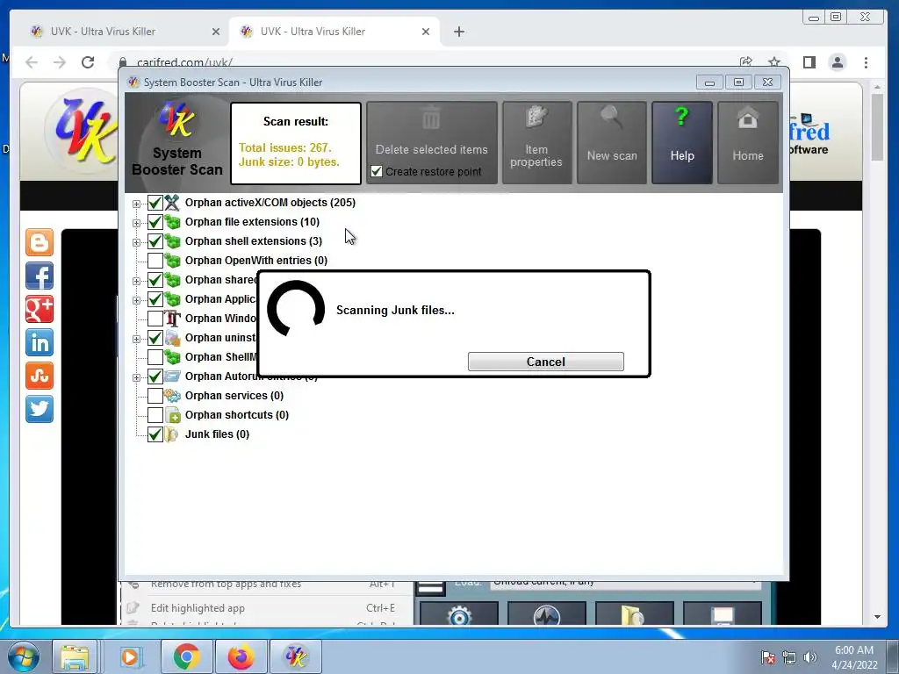The height and width of the screenshot is (674, 899).
Task: Uncheck Junk files checkbox
Action: [x=155, y=434]
